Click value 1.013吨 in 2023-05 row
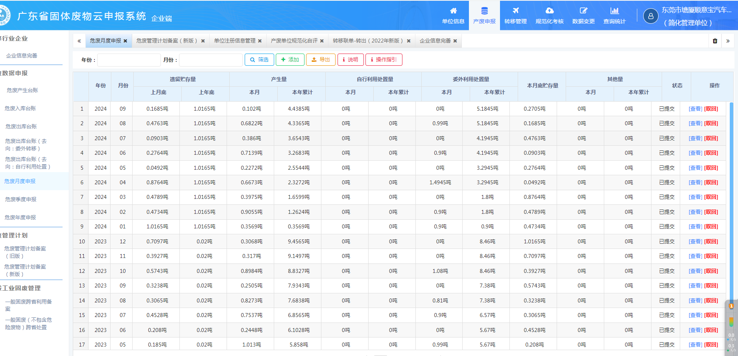Image resolution: width=738 pixels, height=356 pixels. tap(251, 345)
